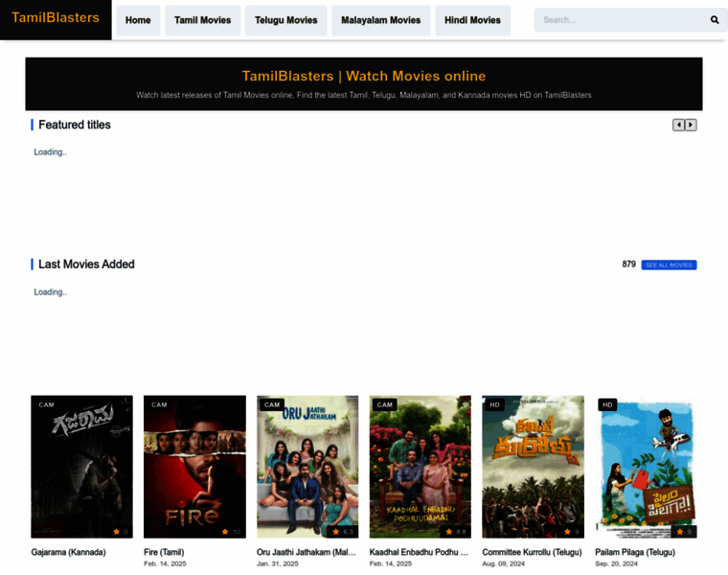This screenshot has height=575, width=728.
Task: Click star rating on Committee Kurrollu poster
Action: pyautogui.click(x=572, y=532)
